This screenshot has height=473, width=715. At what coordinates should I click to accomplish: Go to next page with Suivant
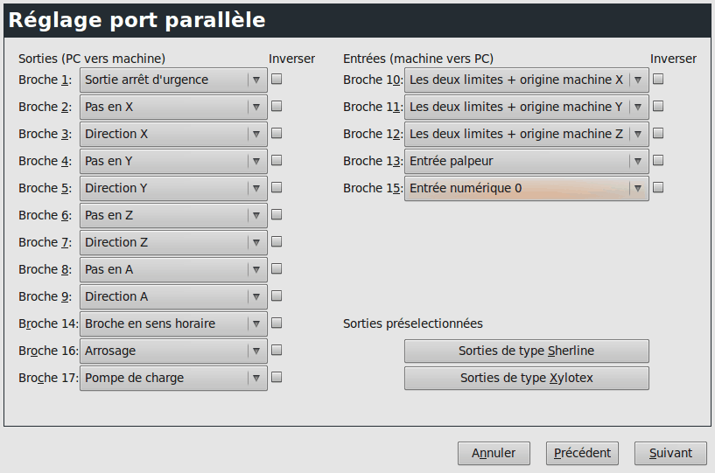[x=670, y=453]
